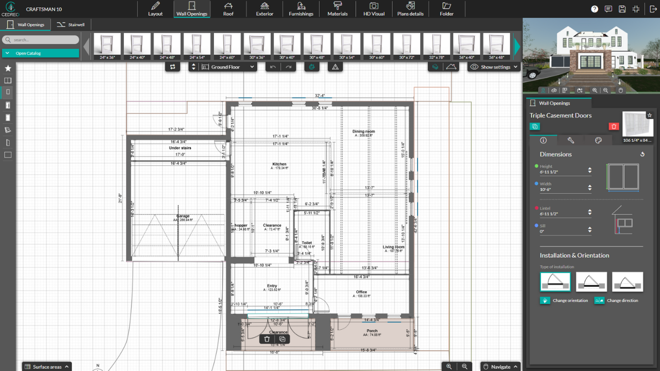The width and height of the screenshot is (660, 371).
Task: Open the HD Visual menu
Action: click(374, 9)
